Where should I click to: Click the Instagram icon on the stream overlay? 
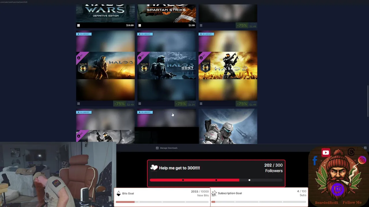[x=362, y=160]
